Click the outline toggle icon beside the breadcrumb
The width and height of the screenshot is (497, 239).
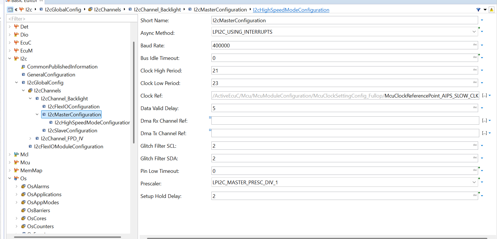pyautogui.click(x=10, y=10)
